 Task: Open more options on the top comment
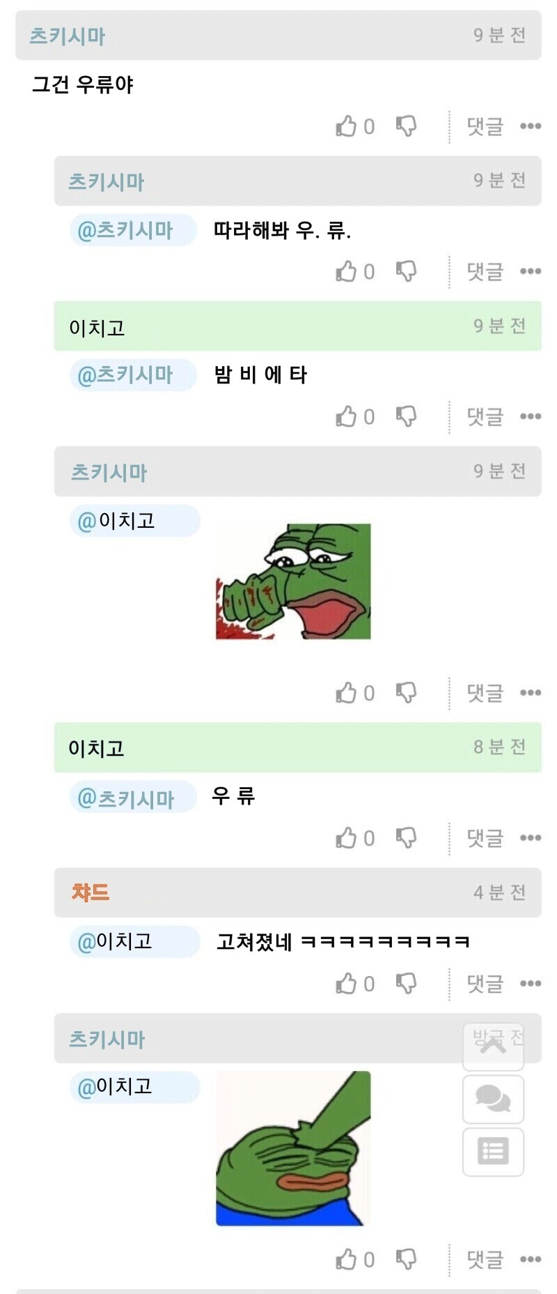[x=531, y=126]
